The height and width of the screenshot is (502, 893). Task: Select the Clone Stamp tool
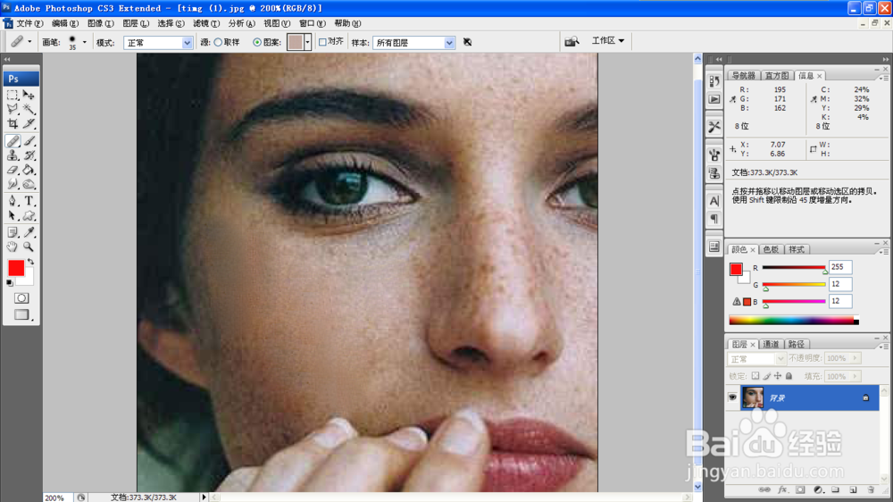point(12,155)
